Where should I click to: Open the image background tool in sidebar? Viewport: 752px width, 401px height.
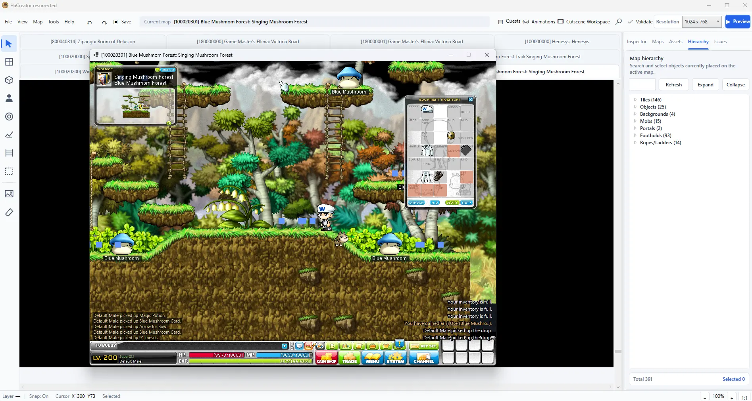tap(9, 194)
